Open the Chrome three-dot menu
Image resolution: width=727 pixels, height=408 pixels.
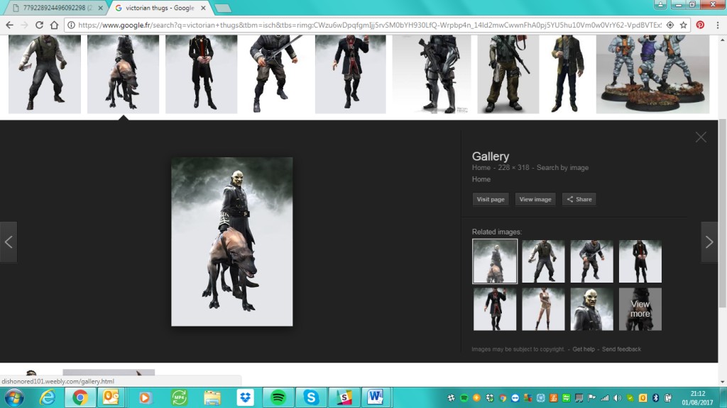click(x=718, y=25)
